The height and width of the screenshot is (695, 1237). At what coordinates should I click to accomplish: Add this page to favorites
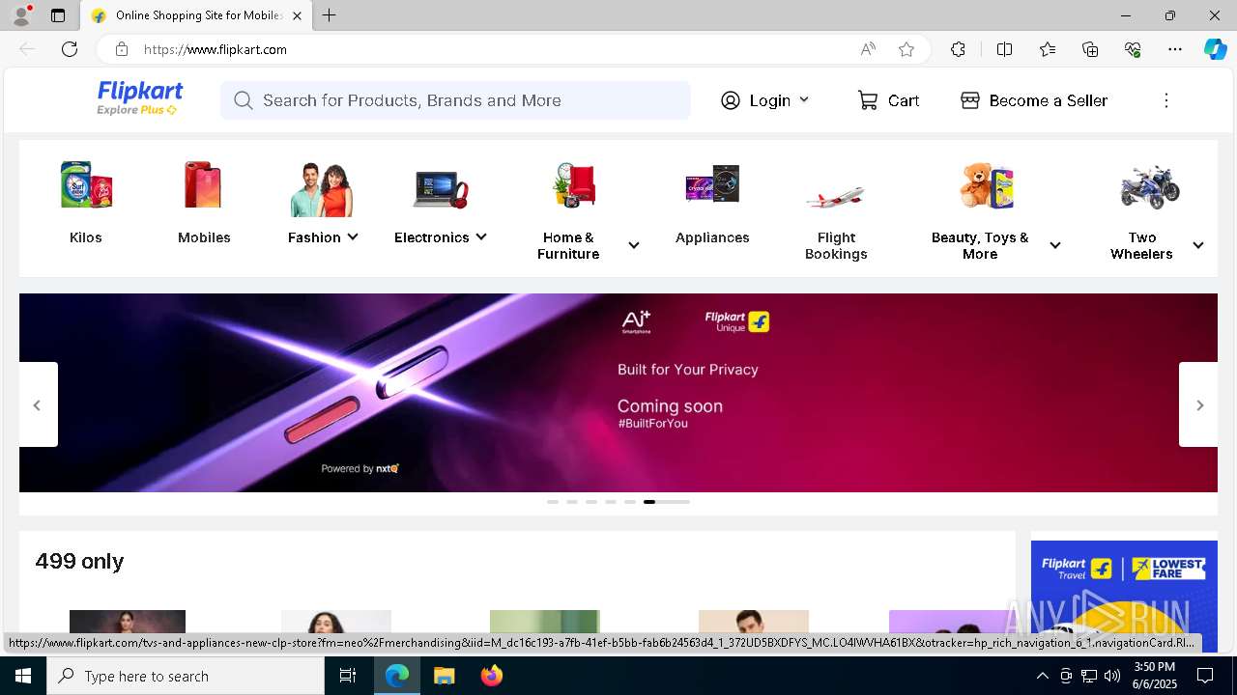[x=906, y=49]
